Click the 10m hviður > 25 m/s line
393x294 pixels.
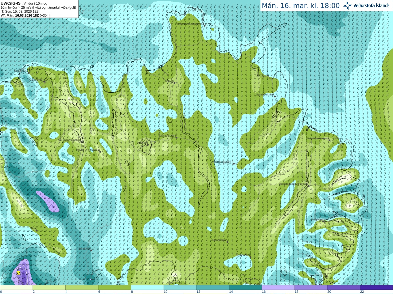click(38, 7)
